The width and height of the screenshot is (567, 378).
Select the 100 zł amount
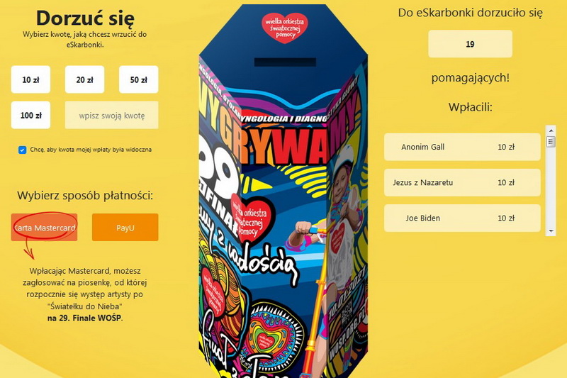(30, 116)
